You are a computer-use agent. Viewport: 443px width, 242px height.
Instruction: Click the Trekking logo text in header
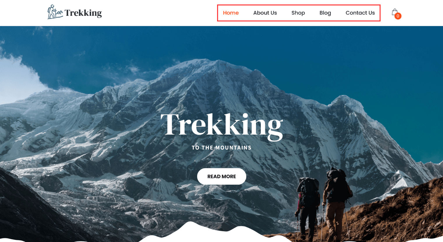[83, 13]
